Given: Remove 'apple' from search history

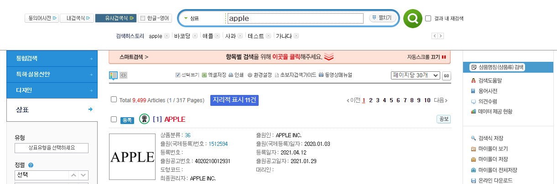Looking at the screenshot, I should [167, 36].
